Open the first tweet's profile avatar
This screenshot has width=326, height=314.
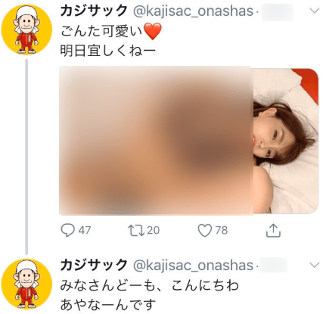tap(26, 30)
